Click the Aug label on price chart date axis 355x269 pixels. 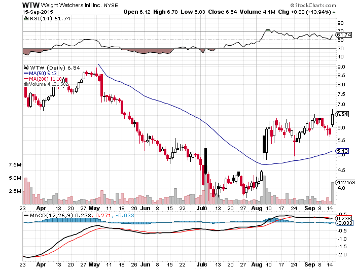point(257,208)
